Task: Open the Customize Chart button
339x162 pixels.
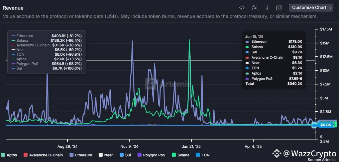Action: (x=311, y=8)
